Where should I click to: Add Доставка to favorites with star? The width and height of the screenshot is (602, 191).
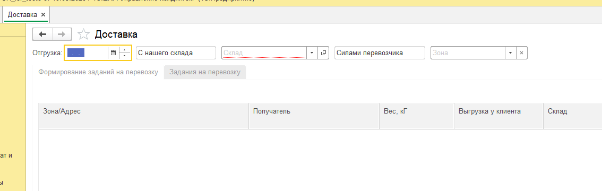[83, 34]
